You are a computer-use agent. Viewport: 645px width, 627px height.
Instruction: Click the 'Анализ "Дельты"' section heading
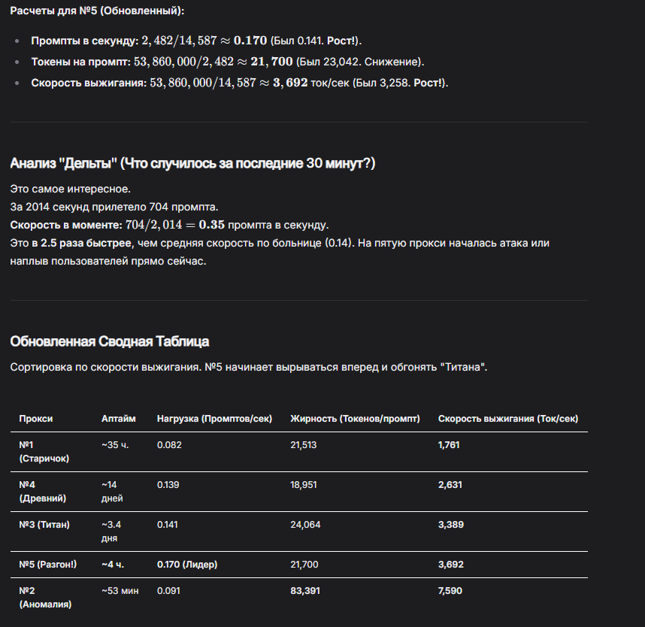click(192, 164)
